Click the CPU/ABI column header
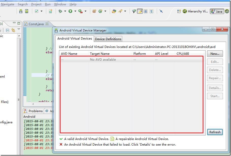Screen dimensions: 231x156 coord(190,54)
